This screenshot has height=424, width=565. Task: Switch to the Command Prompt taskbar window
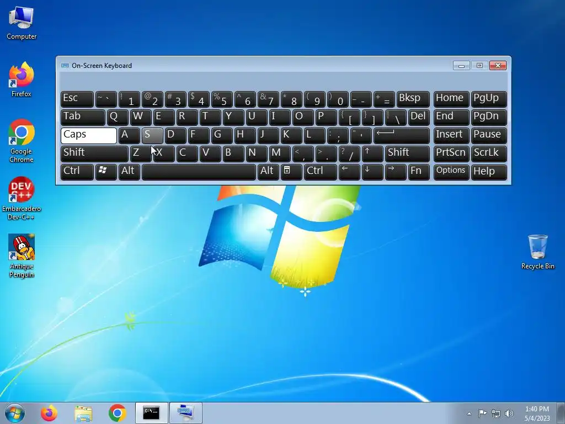[151, 413]
